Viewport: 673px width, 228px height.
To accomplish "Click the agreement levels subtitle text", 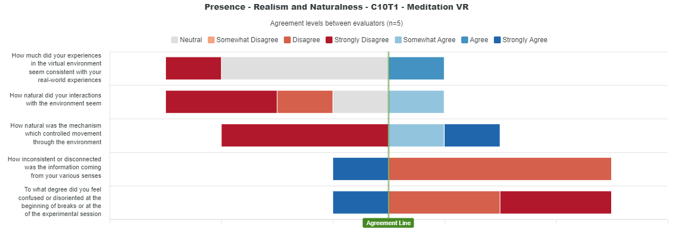I will tap(336, 23).
